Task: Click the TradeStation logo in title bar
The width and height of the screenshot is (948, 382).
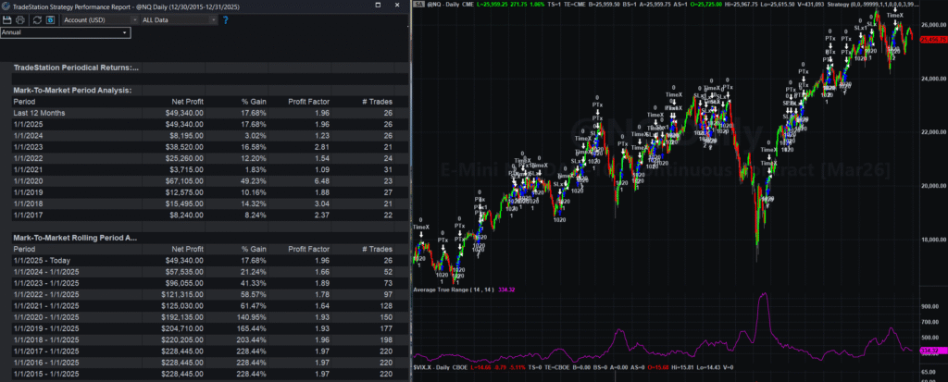Action: (6, 5)
